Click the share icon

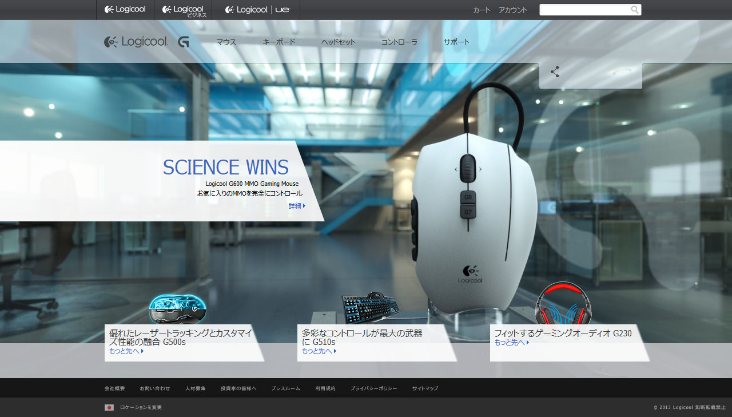point(555,72)
